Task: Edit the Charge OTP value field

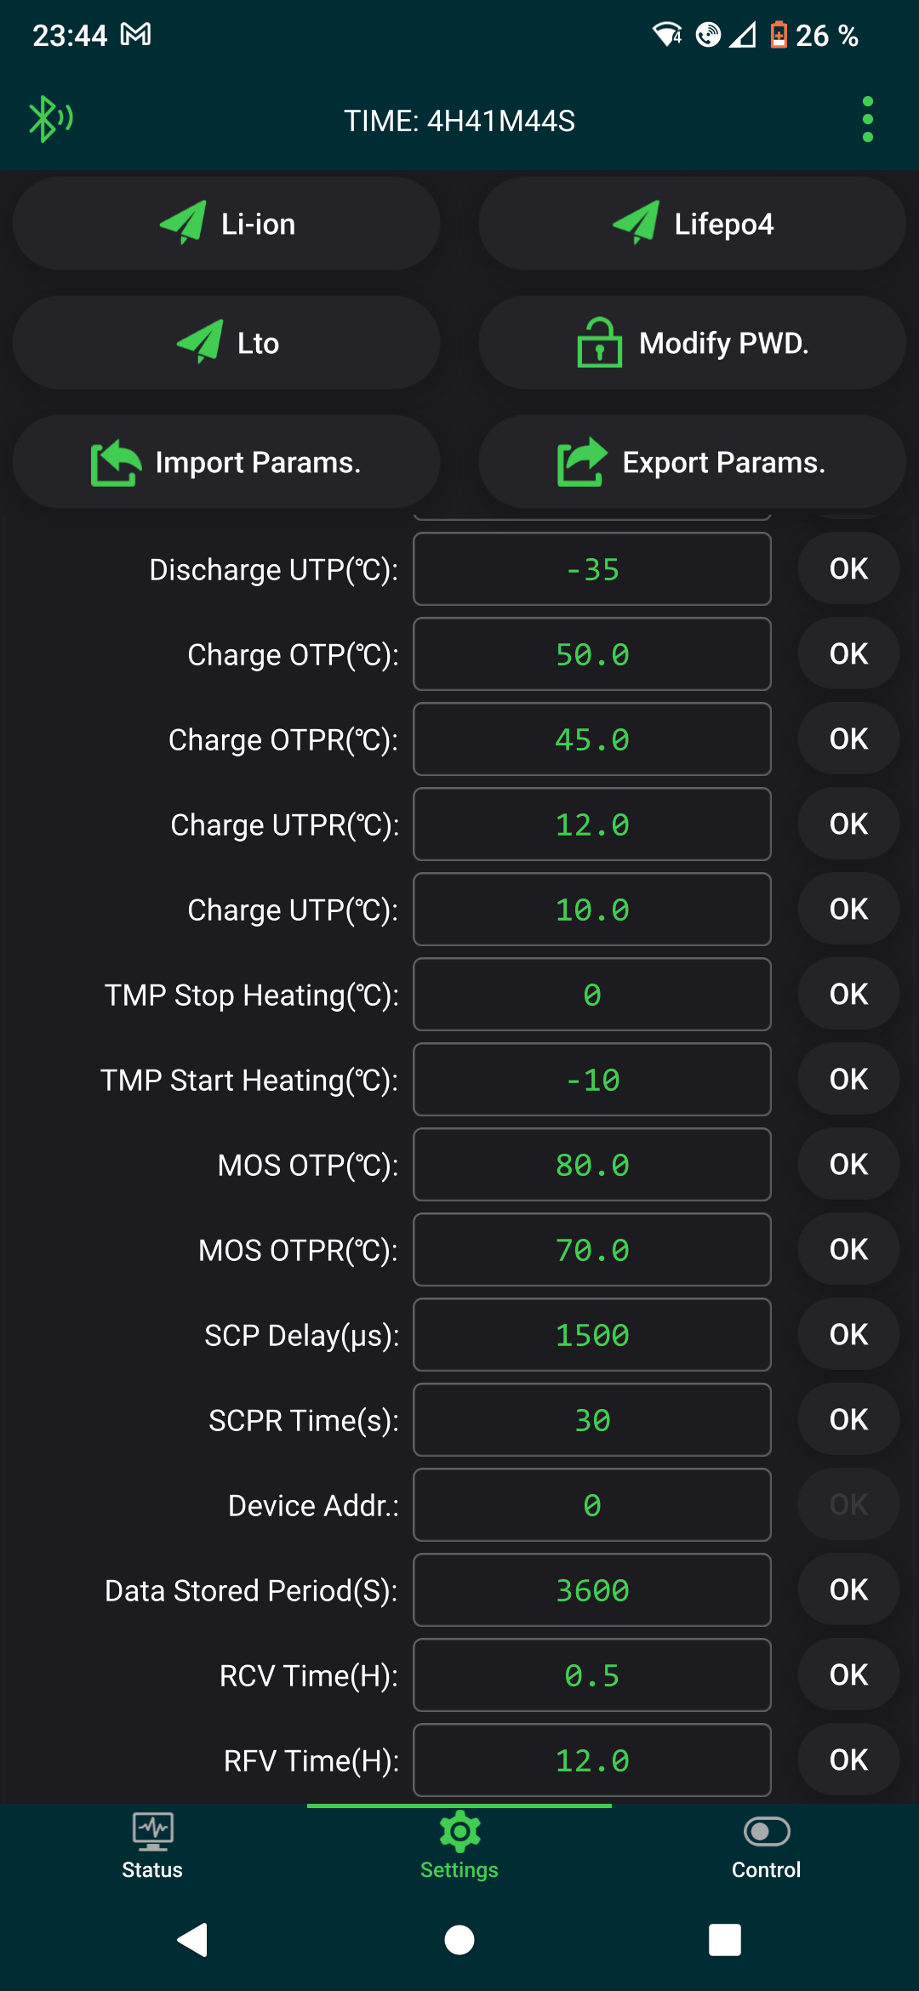Action: (592, 654)
